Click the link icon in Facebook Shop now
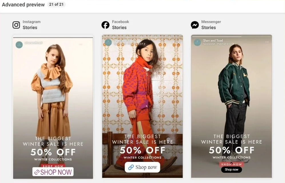 [131, 167]
